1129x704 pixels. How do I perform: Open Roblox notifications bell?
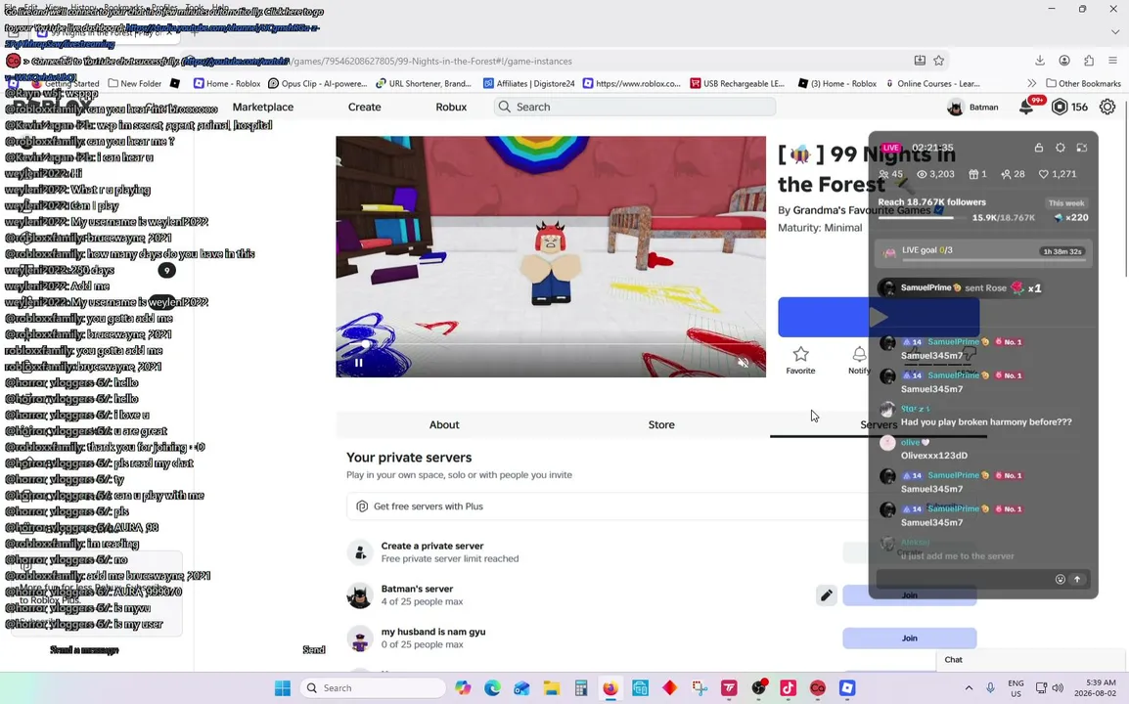coord(1026,108)
